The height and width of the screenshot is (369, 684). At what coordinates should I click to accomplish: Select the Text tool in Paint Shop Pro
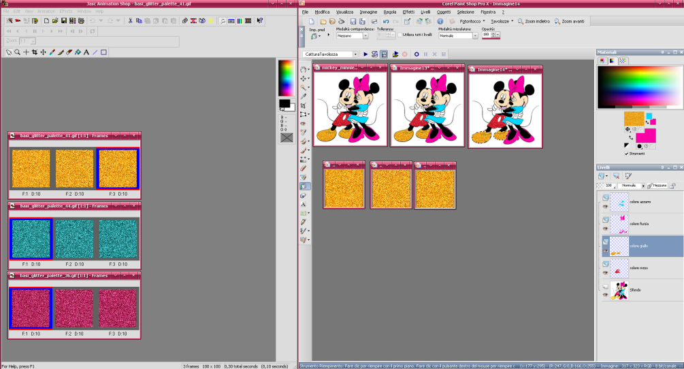coord(303,204)
